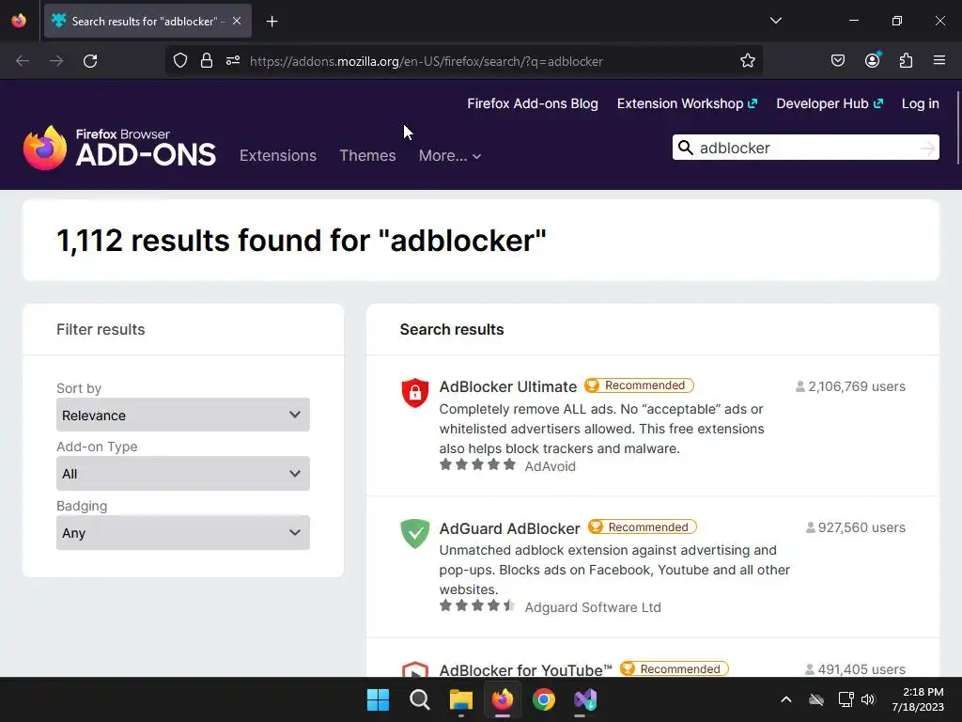Click the AdBlocker Ultimate red shield icon
The height and width of the screenshot is (722, 962).
414,393
